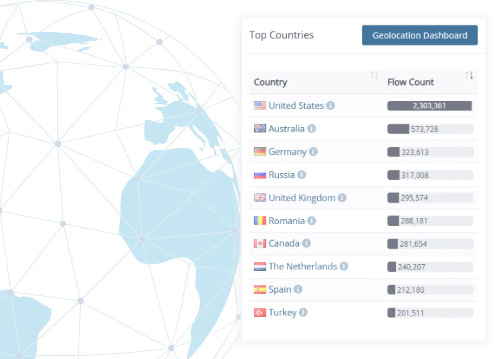The width and height of the screenshot is (504, 359).
Task: Click the info icon next to United Kingdom
Action: pos(342,198)
